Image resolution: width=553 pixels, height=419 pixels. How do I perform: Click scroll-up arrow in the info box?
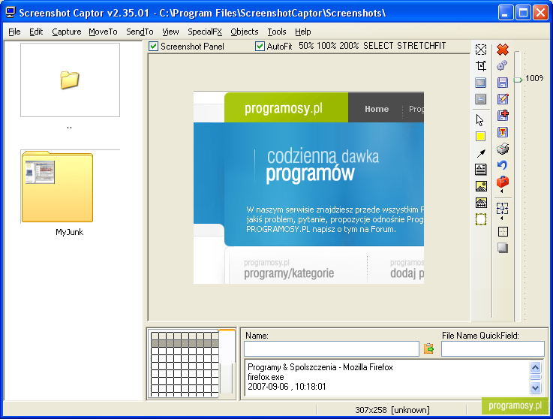click(535, 367)
